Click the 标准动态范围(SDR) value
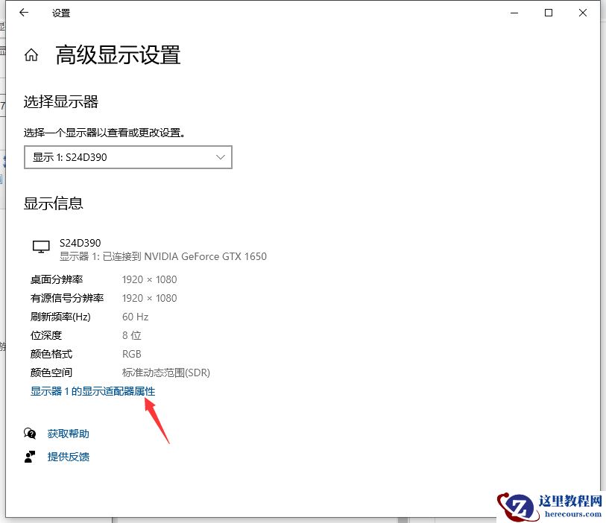Image resolution: width=606 pixels, height=523 pixels. (x=165, y=373)
